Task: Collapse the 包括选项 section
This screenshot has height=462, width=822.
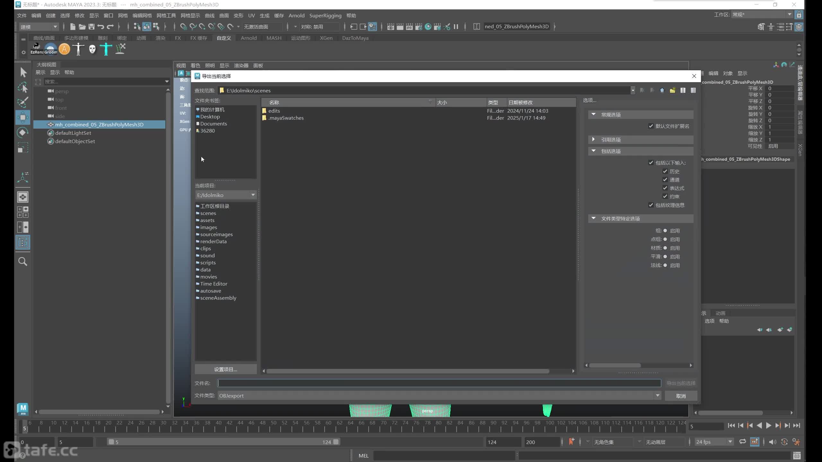Action: [641, 151]
